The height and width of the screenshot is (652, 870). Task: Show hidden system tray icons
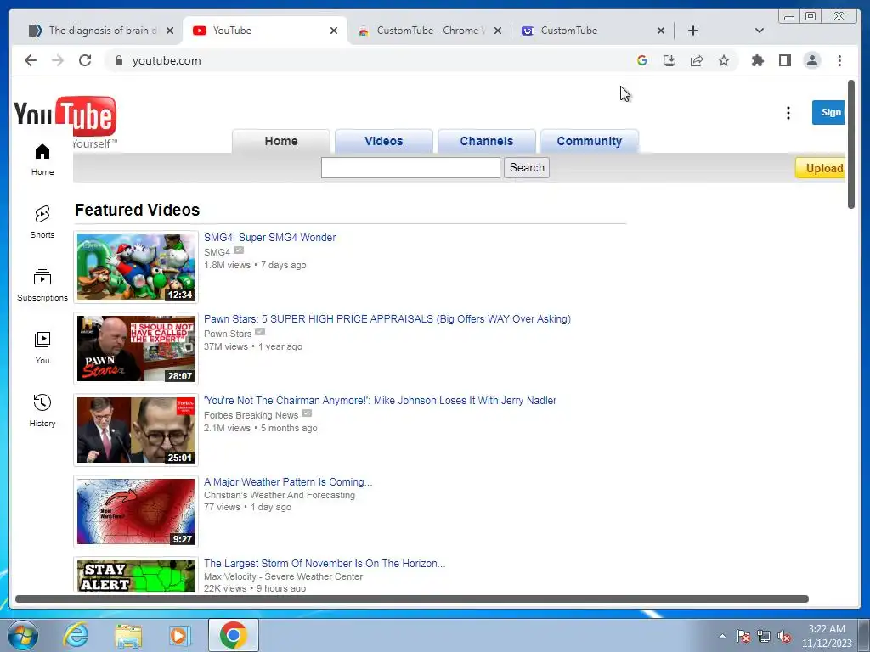722,636
